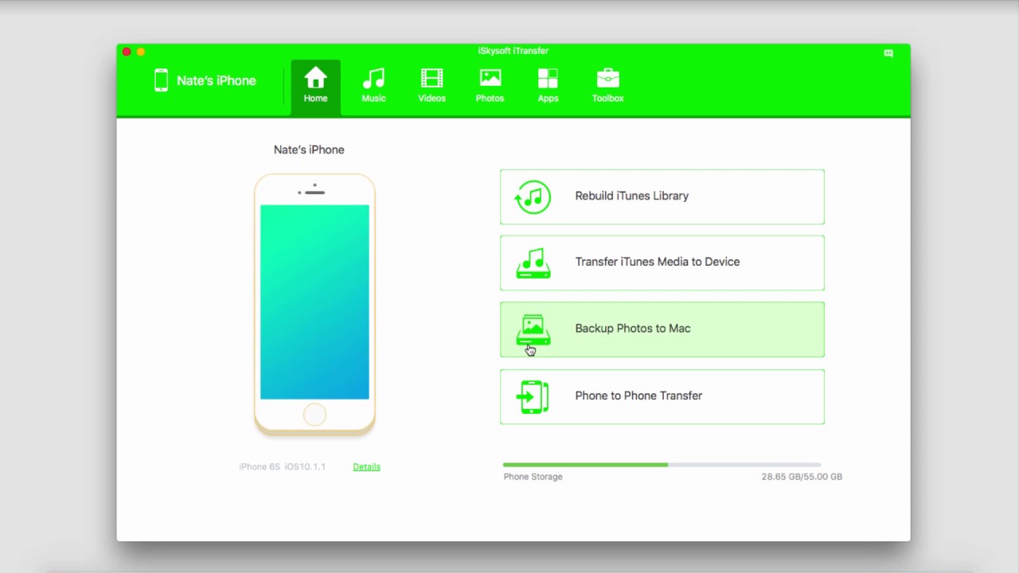
Task: Click the iSkysoft iTransfer window title
Action: [513, 51]
